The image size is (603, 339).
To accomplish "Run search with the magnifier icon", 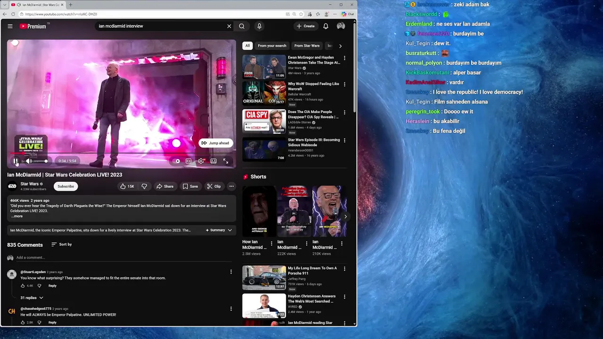I will (242, 26).
